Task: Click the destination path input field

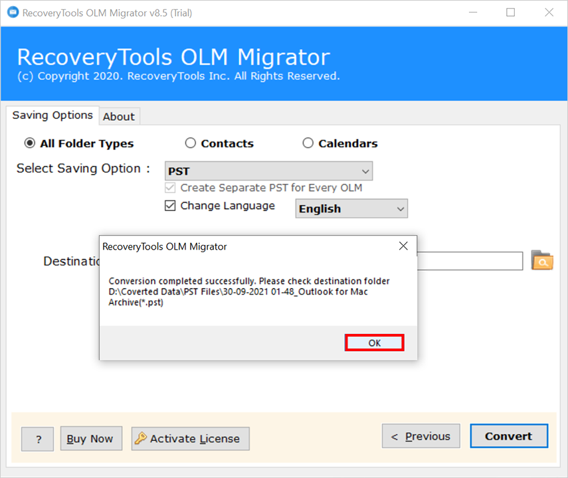Action: (470, 261)
